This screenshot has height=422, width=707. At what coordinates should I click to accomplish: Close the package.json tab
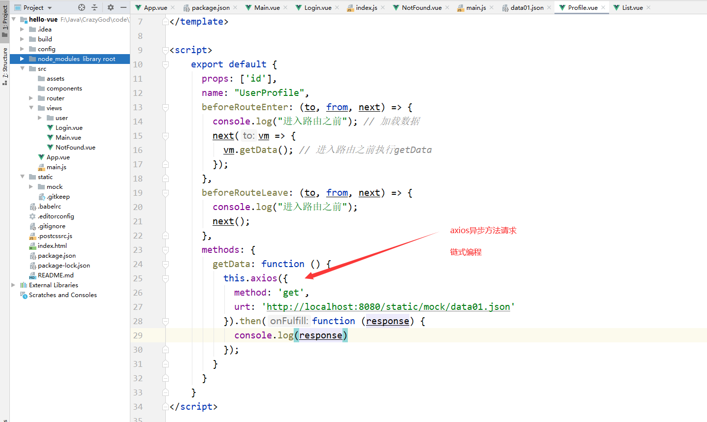(x=235, y=7)
